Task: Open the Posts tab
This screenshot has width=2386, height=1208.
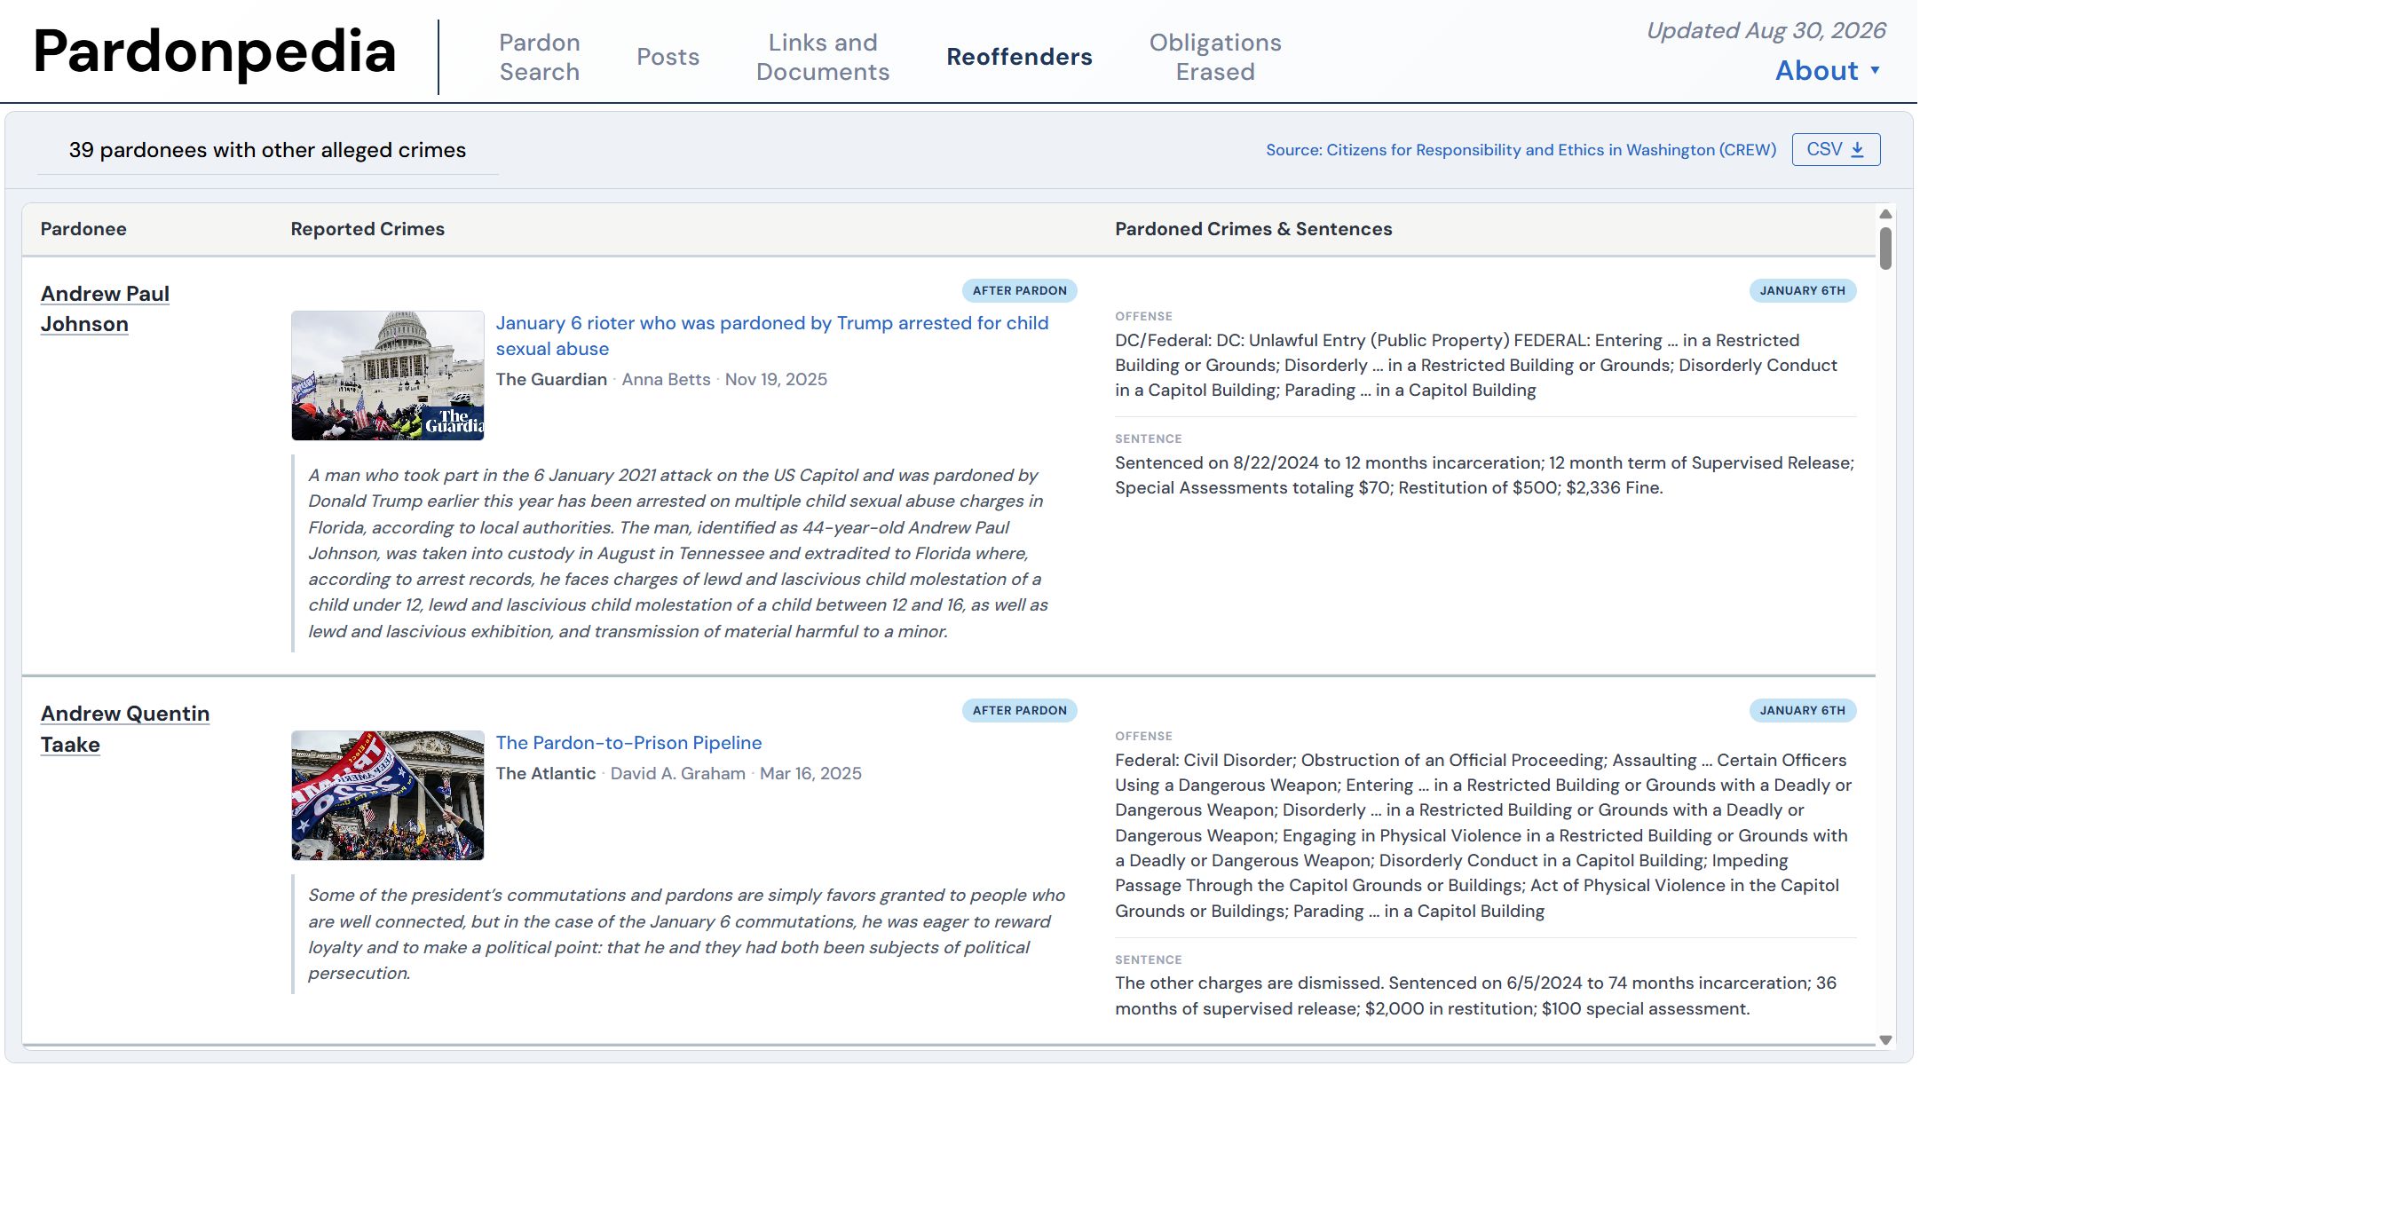Action: coord(668,58)
